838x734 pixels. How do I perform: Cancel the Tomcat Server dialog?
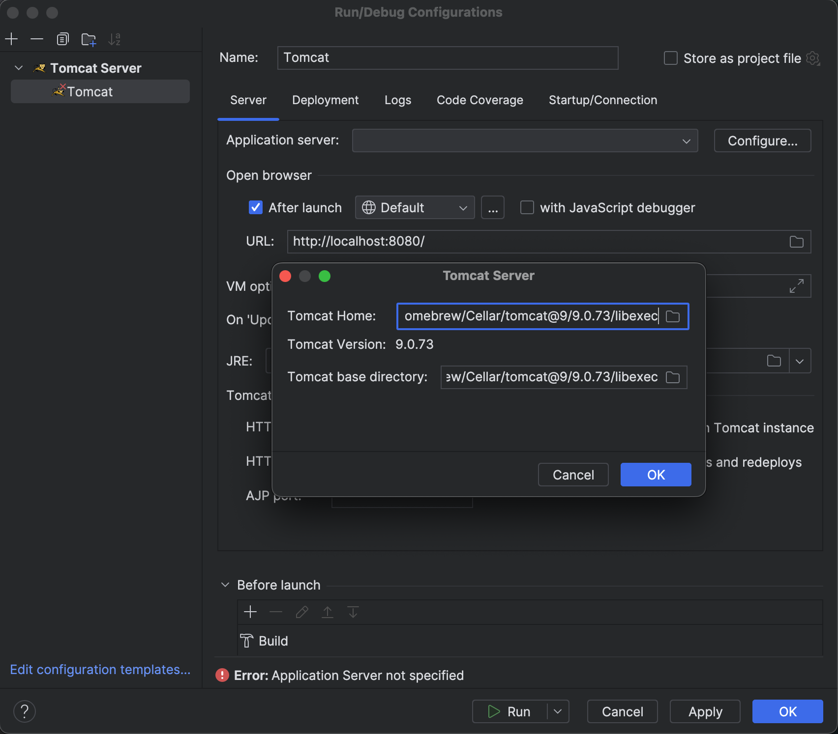573,475
